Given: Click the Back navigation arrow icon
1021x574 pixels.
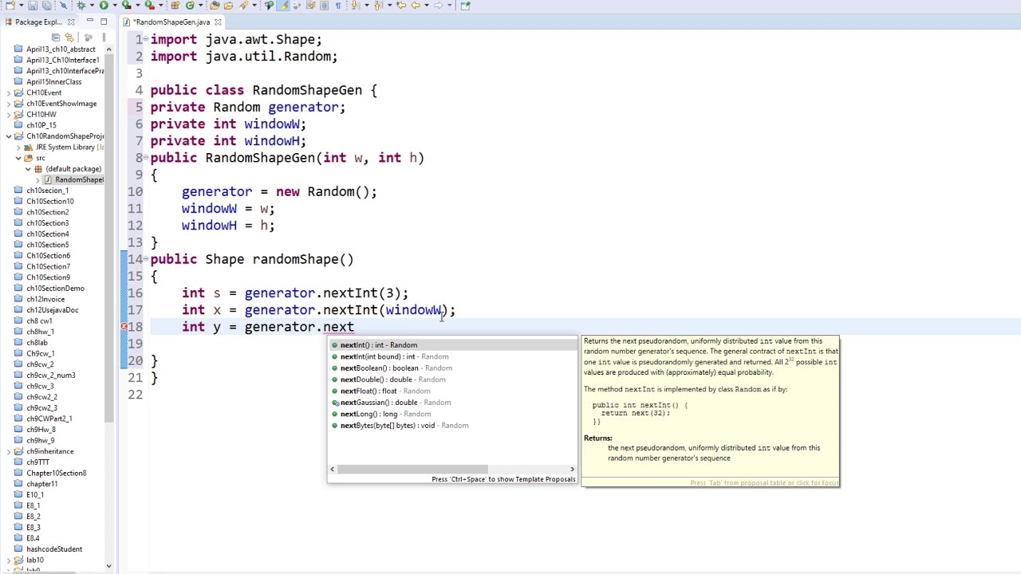Looking at the screenshot, I should click(416, 6).
